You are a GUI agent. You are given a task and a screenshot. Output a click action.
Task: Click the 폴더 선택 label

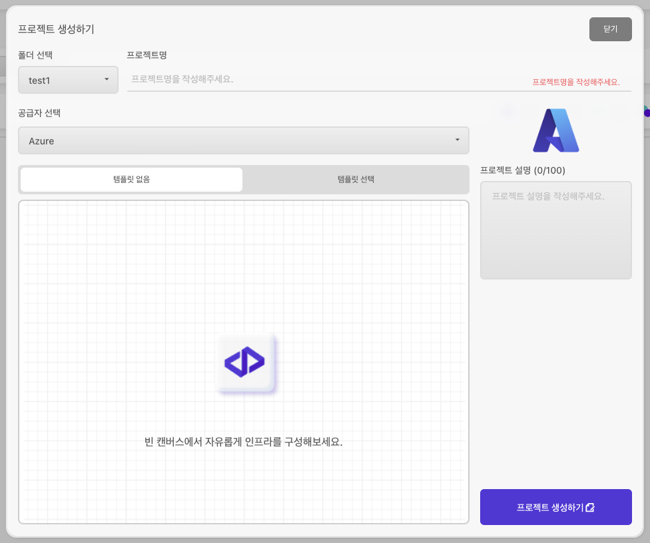click(35, 55)
